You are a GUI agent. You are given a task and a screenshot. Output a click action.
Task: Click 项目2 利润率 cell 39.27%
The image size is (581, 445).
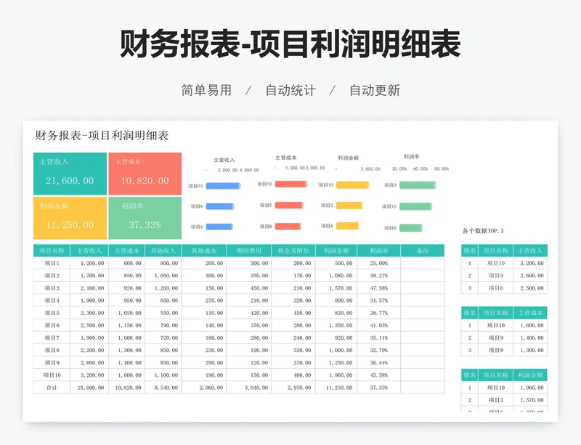tap(378, 276)
